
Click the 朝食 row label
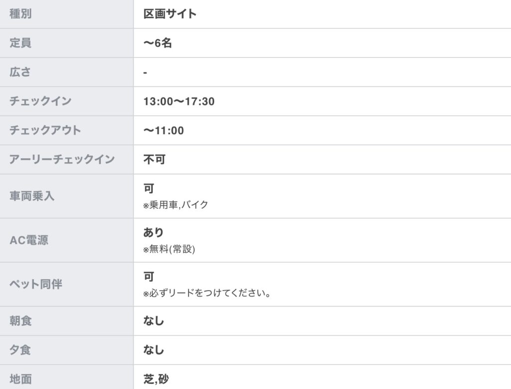(x=20, y=321)
